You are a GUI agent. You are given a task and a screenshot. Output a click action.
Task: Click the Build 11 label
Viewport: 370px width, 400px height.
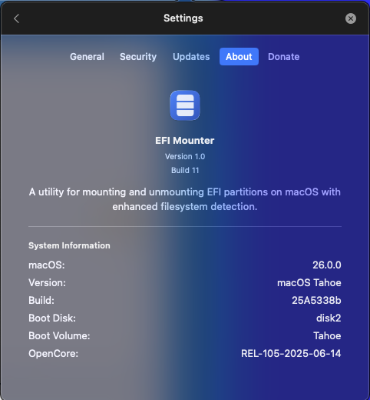pos(185,170)
